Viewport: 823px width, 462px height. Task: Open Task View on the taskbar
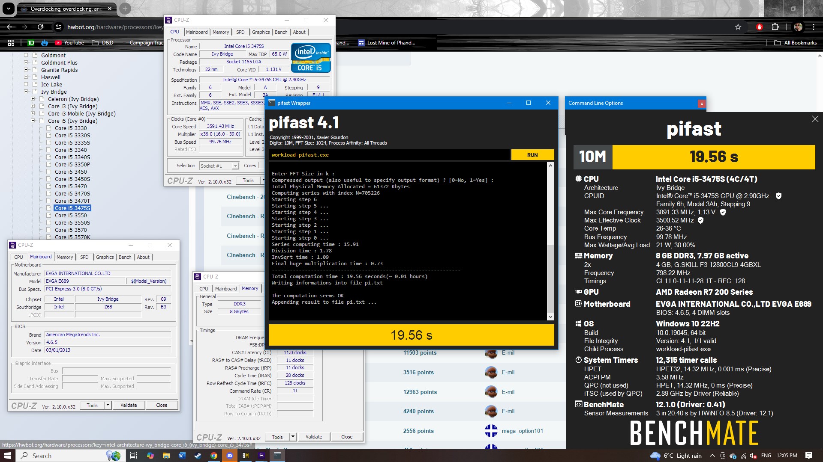(x=134, y=456)
